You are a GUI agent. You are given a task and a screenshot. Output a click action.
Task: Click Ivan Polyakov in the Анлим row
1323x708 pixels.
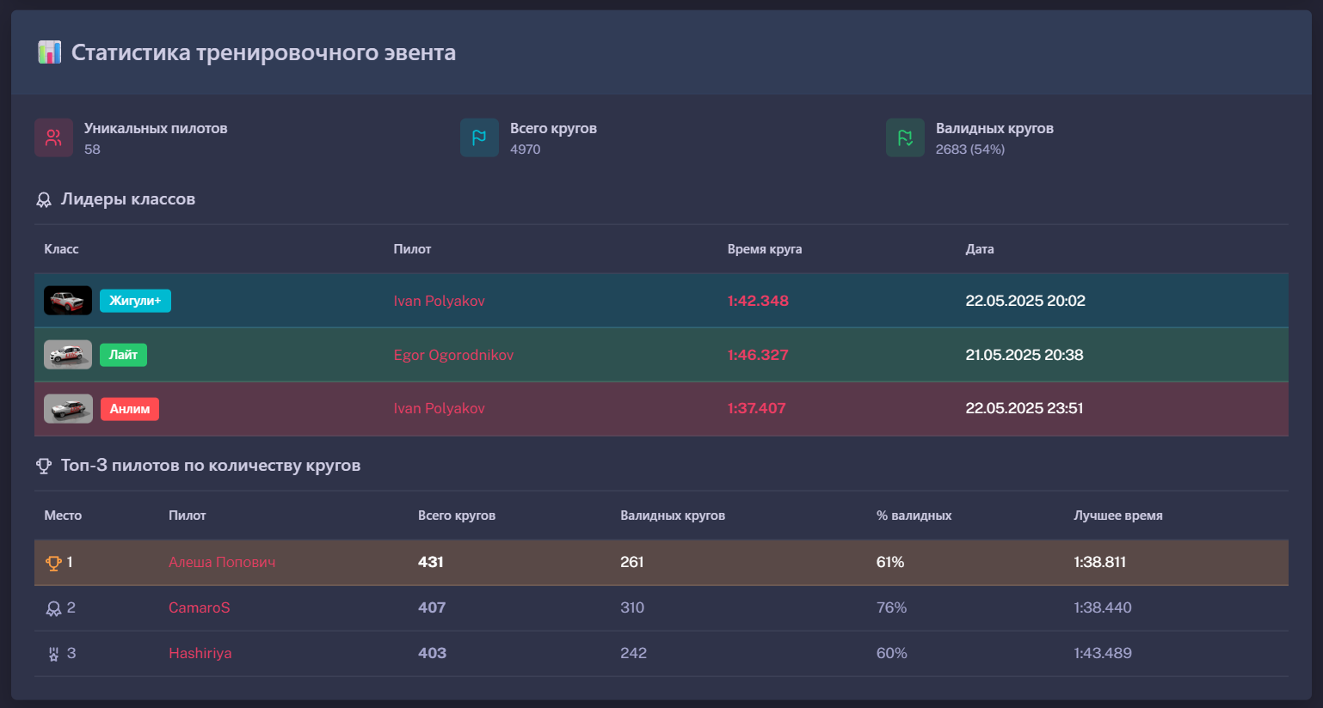439,408
